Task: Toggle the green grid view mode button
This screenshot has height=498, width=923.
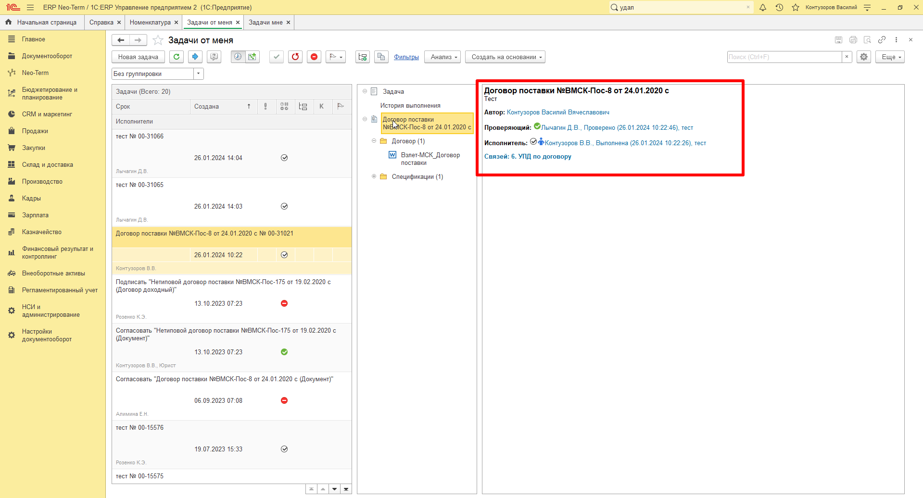Action: click(x=253, y=57)
